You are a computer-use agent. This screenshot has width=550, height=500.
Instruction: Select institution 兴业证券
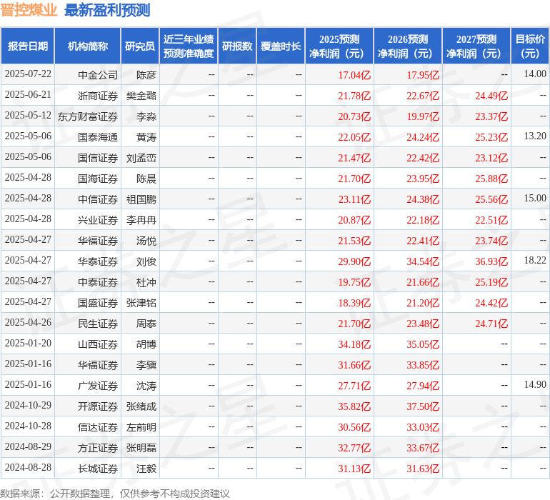coord(98,220)
